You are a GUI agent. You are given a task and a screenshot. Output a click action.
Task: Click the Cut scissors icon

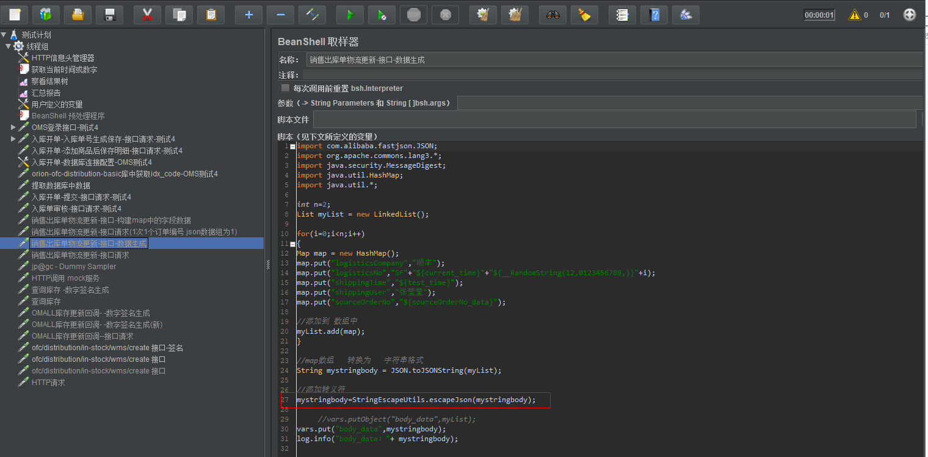coord(147,15)
